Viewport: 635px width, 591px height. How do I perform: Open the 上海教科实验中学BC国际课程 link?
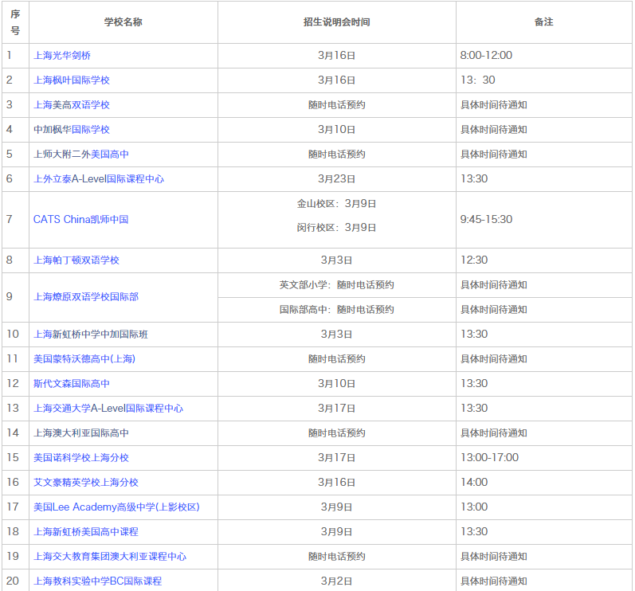pyautogui.click(x=97, y=581)
